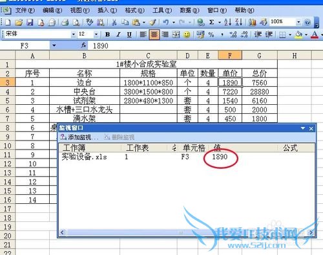Open the paste options dropdown arrow
Screen dimensions: 323x255
coord(144,22)
